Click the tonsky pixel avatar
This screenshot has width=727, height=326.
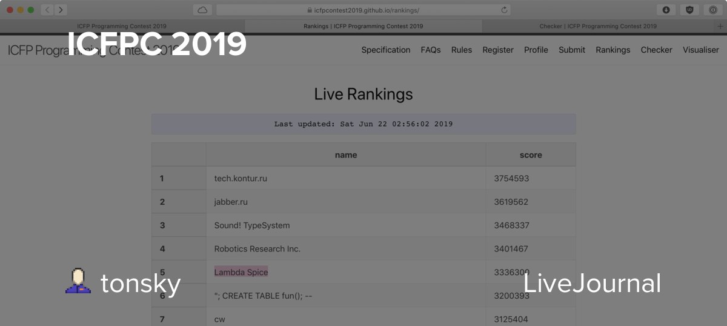click(x=78, y=281)
